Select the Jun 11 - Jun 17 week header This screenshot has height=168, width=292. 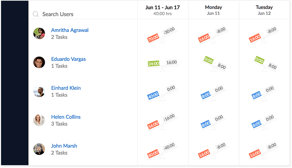point(163,10)
